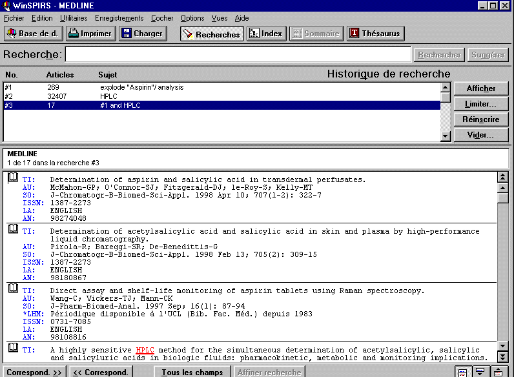Mark the Raman spectroscopy record book icon
Screen dimensions: 514x377
click(13, 288)
